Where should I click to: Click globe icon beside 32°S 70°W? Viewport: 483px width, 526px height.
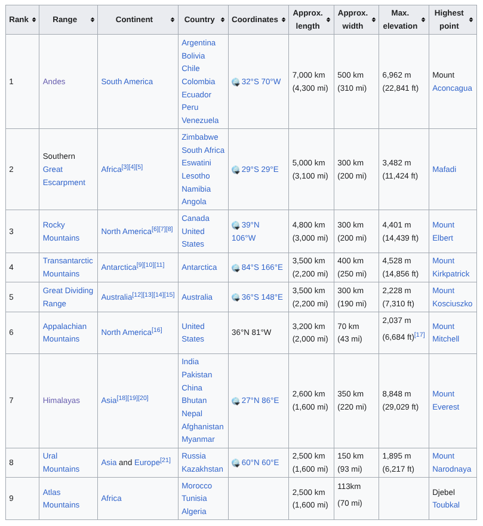click(236, 82)
